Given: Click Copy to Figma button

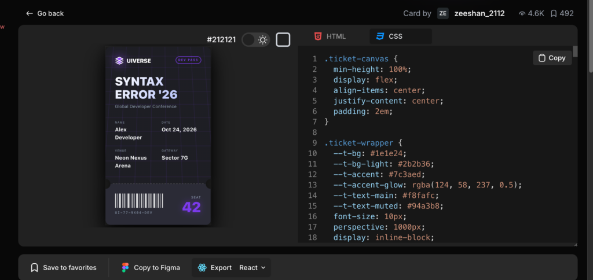Looking at the screenshot, I should click(x=151, y=267).
